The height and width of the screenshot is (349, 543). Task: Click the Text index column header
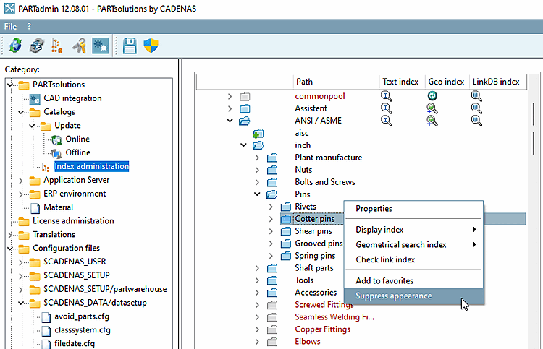pyautogui.click(x=401, y=82)
